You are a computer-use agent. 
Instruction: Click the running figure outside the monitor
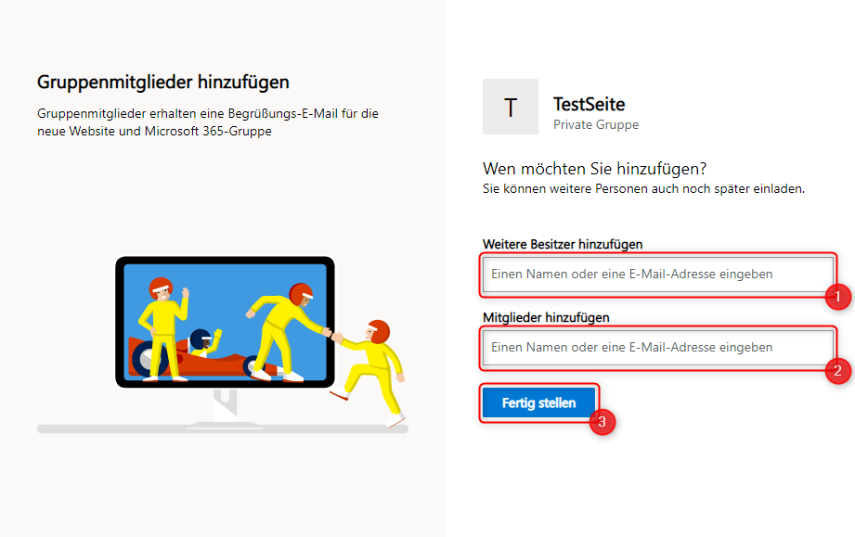click(369, 371)
